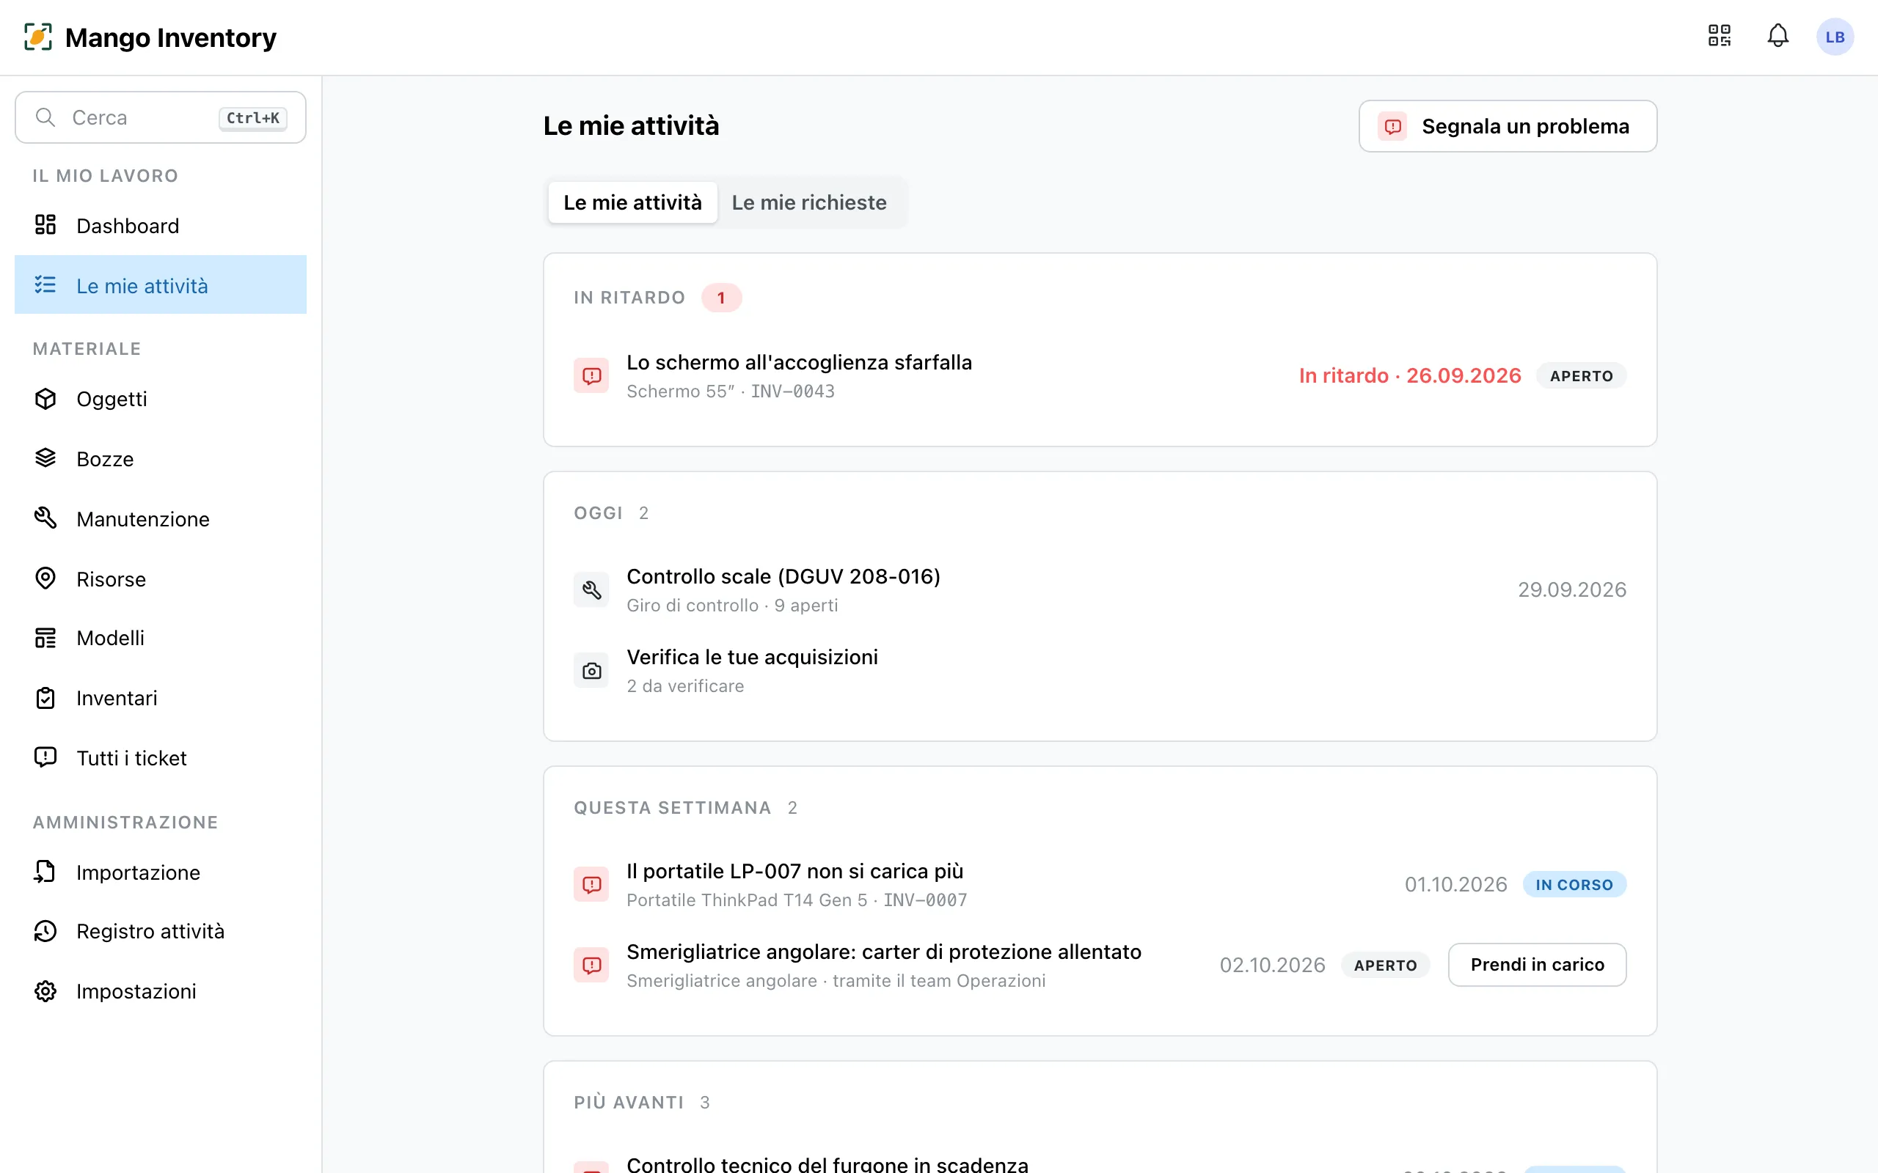
Task: Focus the Cerca search field
Action: (161, 117)
